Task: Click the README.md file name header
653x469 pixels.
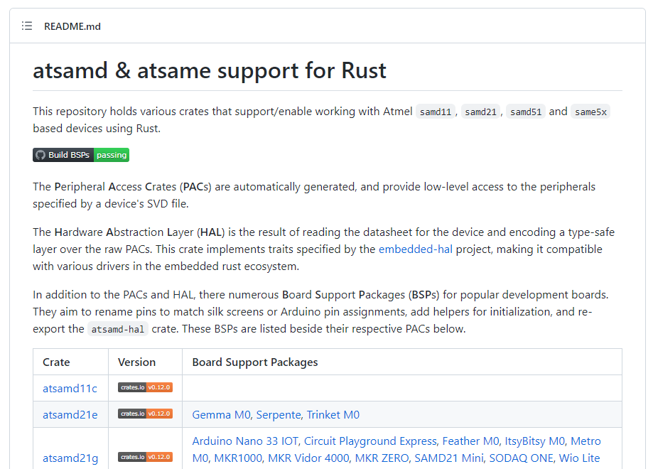Action: click(72, 26)
